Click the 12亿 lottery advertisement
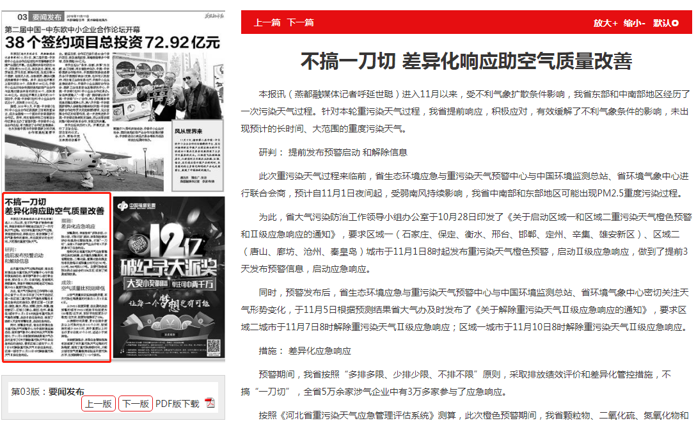 (169, 277)
